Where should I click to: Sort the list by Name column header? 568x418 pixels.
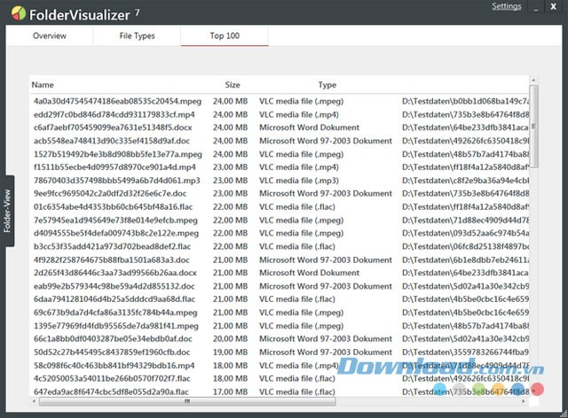click(43, 85)
